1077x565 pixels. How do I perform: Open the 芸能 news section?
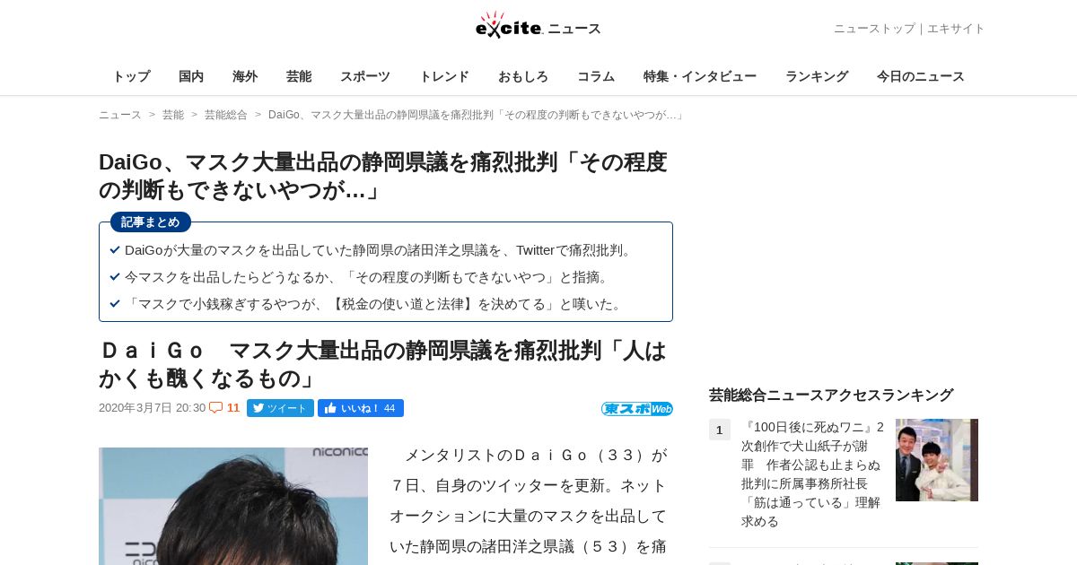pyautogui.click(x=299, y=76)
